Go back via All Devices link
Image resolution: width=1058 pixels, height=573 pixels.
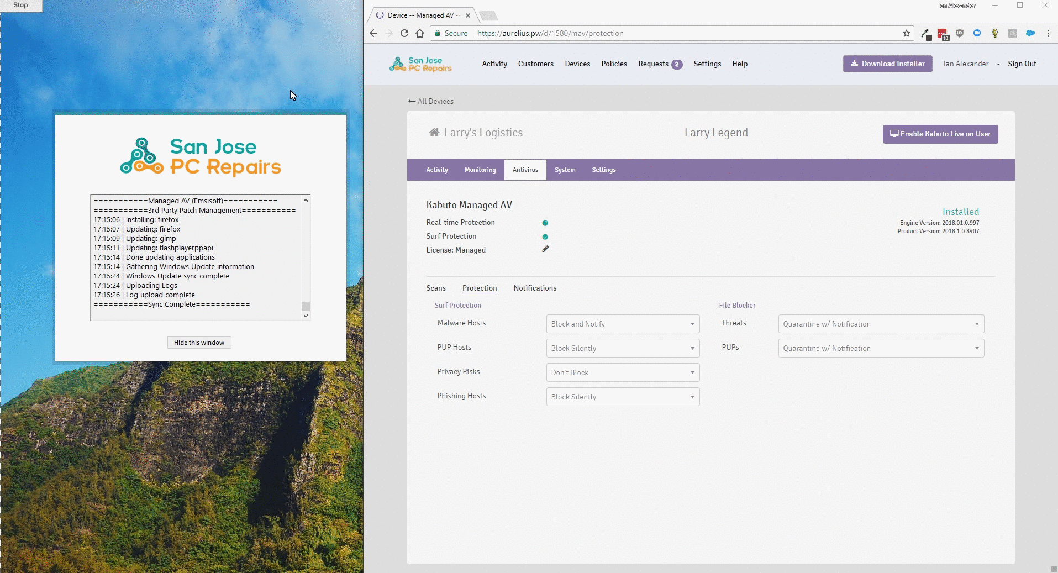431,102
